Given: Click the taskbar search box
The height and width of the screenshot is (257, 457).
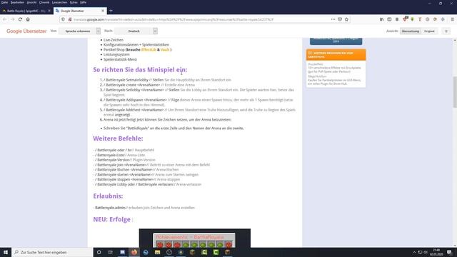Looking at the screenshot, I should (x=52, y=252).
